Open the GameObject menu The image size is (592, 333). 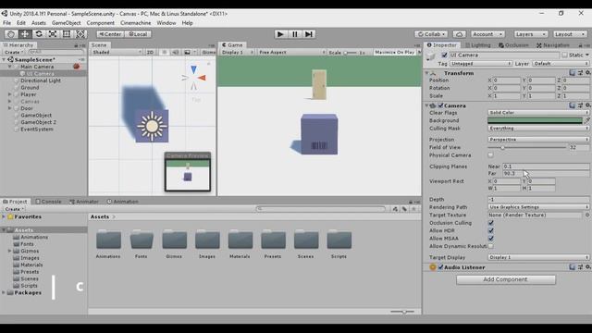tap(66, 23)
